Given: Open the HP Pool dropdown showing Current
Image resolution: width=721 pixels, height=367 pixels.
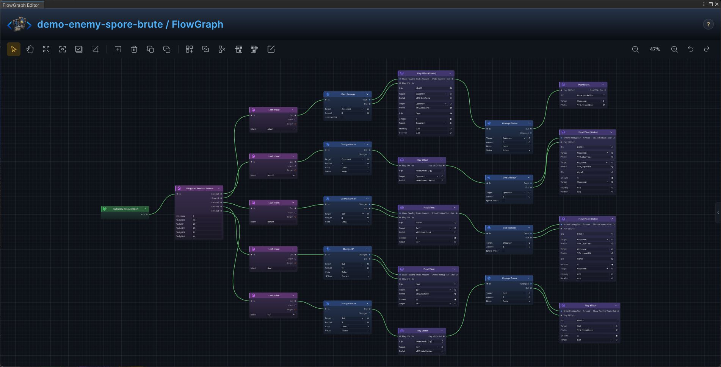Looking at the screenshot, I should [x=355, y=276].
